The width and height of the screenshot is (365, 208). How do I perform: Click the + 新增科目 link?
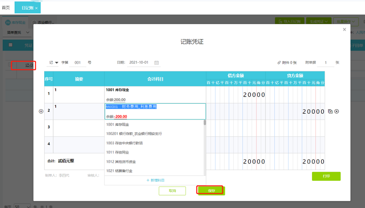pos(155,180)
